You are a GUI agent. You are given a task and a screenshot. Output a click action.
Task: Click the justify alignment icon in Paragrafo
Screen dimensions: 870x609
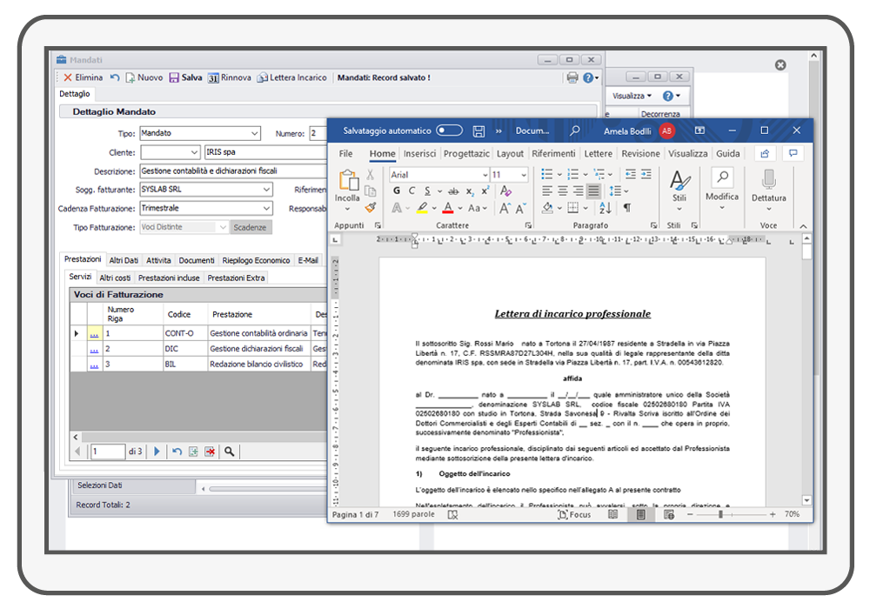coord(593,191)
